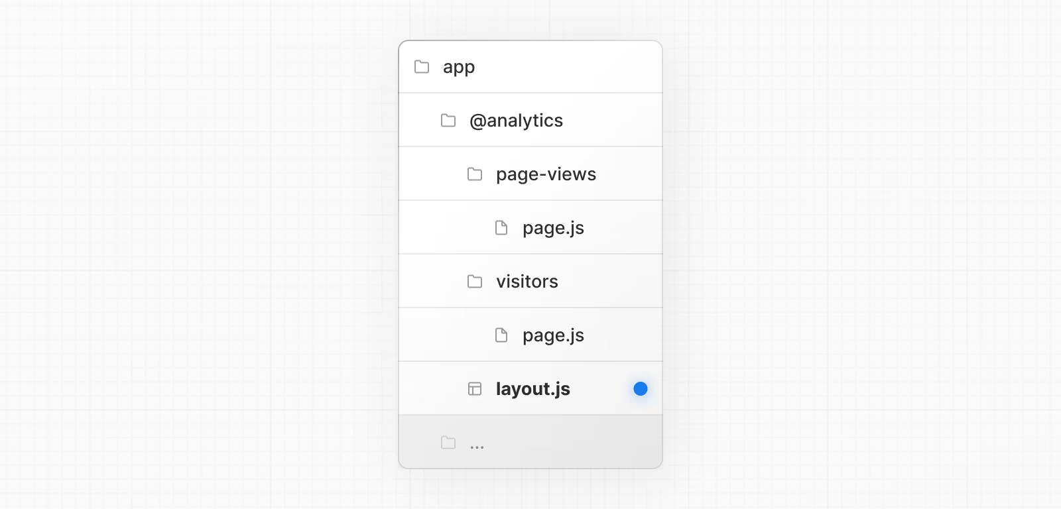The height and width of the screenshot is (509, 1061).
Task: Select the layout.js file label
Action: tap(533, 389)
